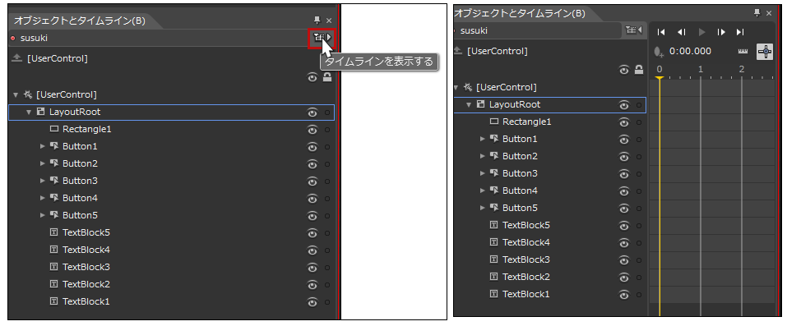Click the [UserControl] scope-up button at right

pos(457,51)
